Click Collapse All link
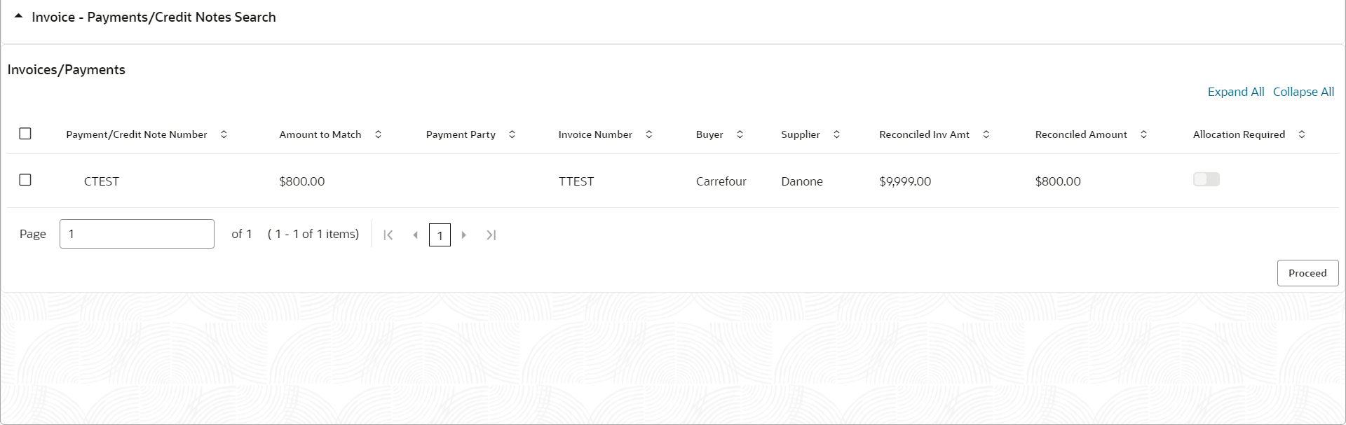Image resolution: width=1346 pixels, height=425 pixels. coord(1303,92)
